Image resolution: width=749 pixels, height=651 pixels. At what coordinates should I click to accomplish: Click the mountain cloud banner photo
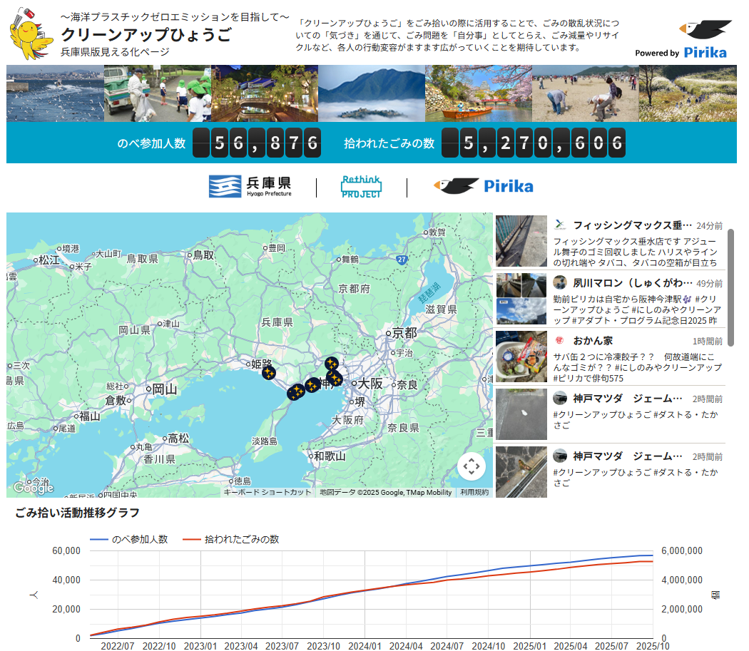(371, 93)
